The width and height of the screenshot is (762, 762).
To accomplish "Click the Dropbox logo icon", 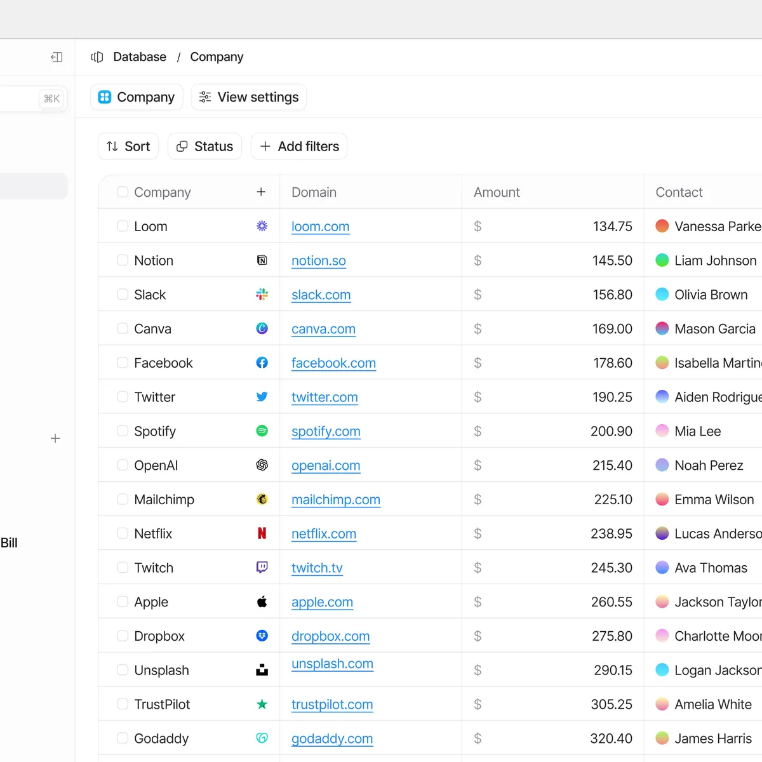I will pyautogui.click(x=262, y=636).
